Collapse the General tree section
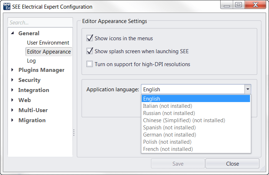This screenshot has width=269, height=175. click(x=13, y=33)
